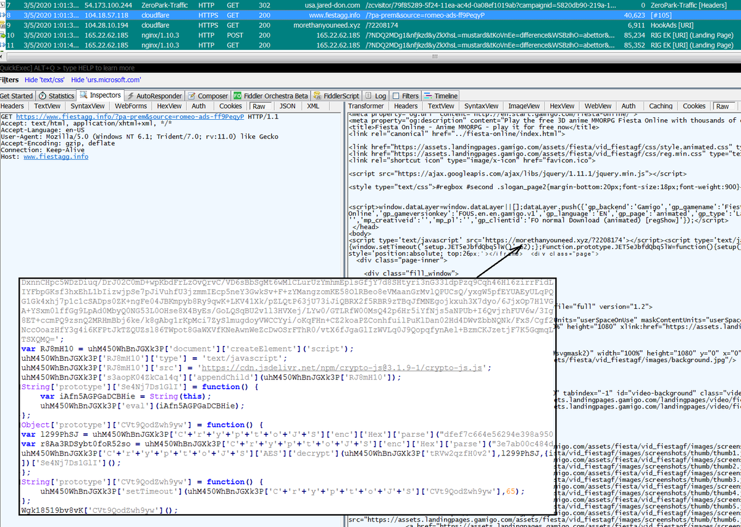Switch to the WebView tab
Image resolution: width=741 pixels, height=527 pixels.
[598, 106]
